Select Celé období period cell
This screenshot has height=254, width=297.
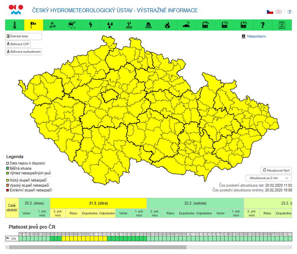[12, 208]
